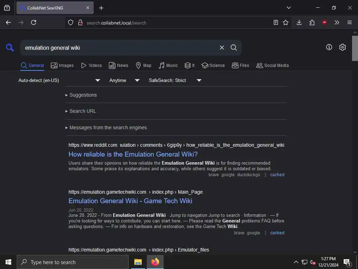Image resolution: width=358 pixels, height=269 pixels.
Task: Click the insecure connection padlock icon
Action: click(80, 22)
